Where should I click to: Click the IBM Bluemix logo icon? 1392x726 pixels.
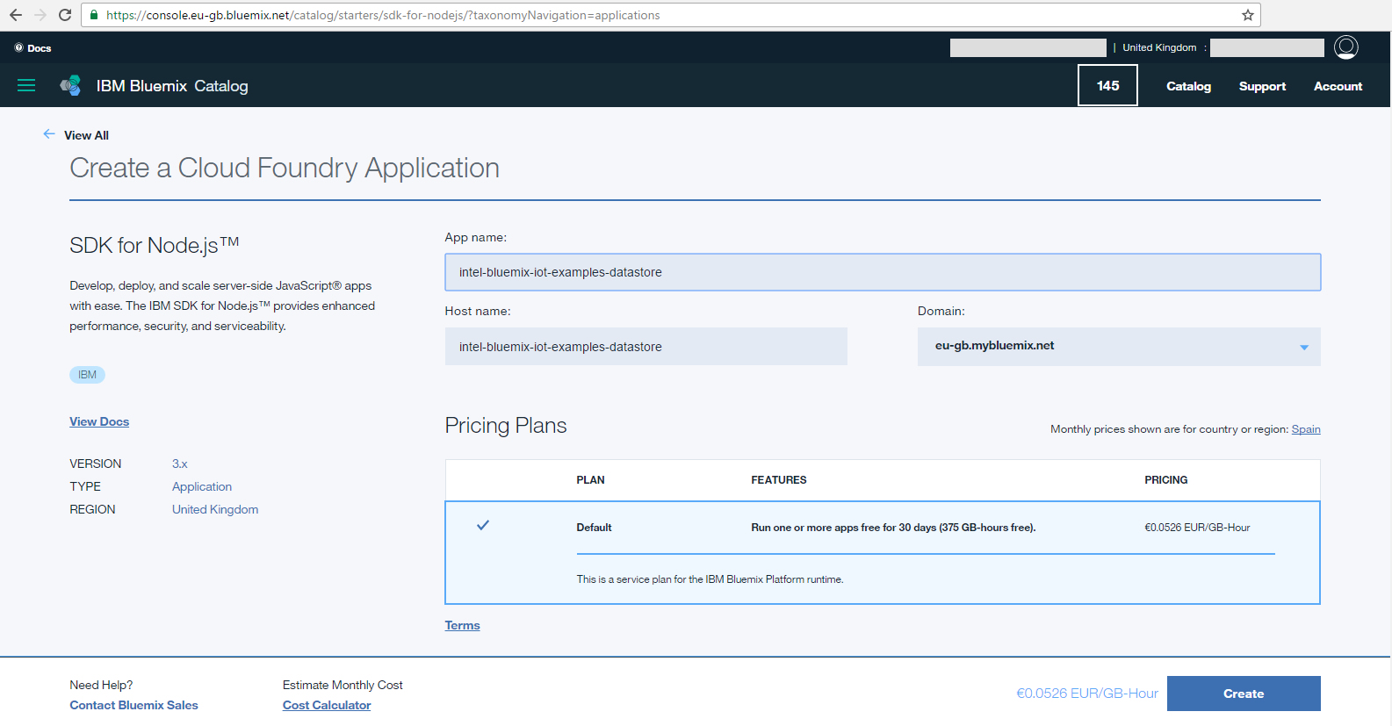(x=70, y=85)
